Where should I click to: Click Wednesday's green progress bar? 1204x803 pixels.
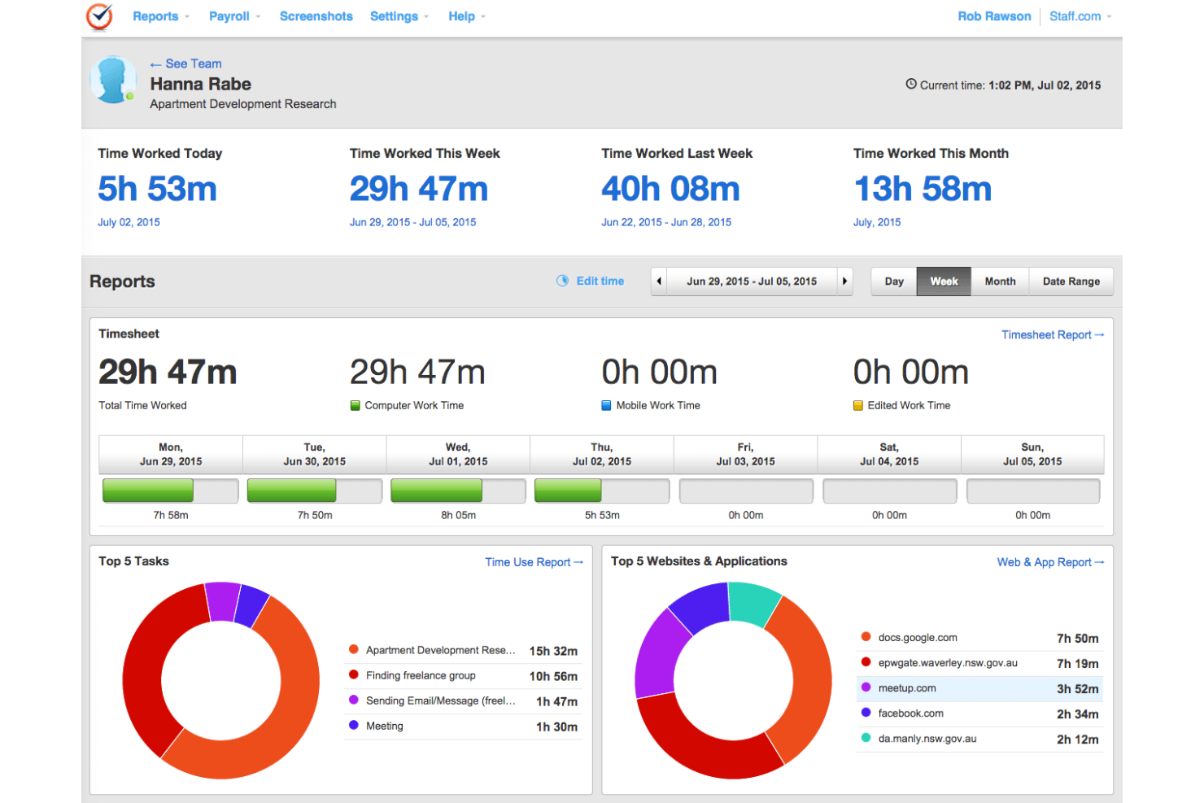(436, 490)
